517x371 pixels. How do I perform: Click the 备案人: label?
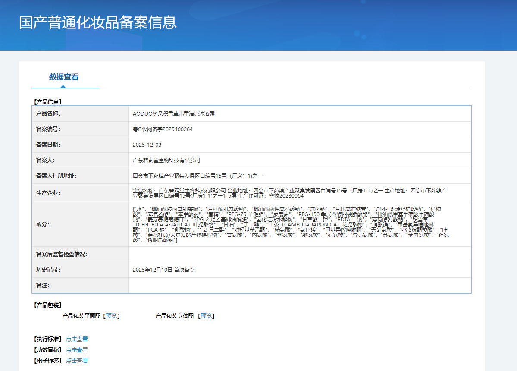click(45, 160)
